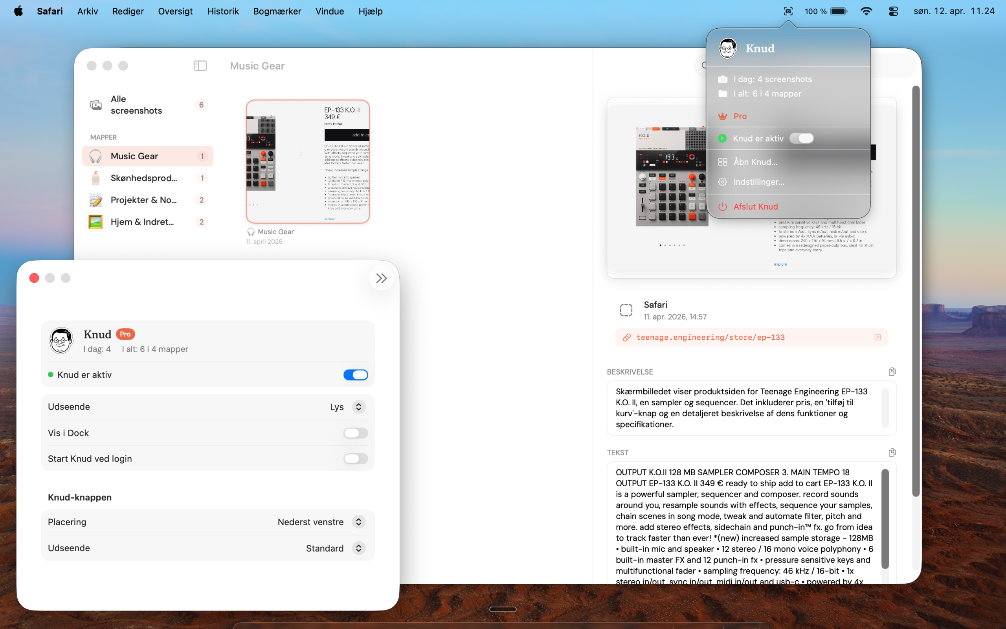Open URL via external link icon
This screenshot has height=629, width=1006.
pos(877,337)
